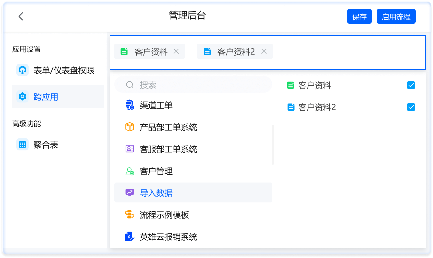433x258 pixels.
Task: Click the 客户资料2 tag label in selection box
Action: [236, 51]
